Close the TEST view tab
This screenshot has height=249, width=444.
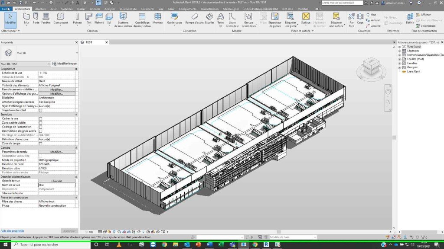click(x=107, y=42)
